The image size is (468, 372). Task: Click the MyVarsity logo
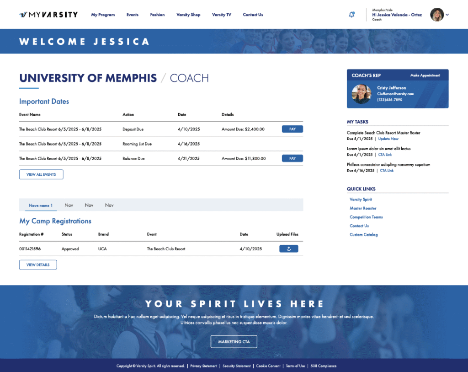[x=48, y=15]
